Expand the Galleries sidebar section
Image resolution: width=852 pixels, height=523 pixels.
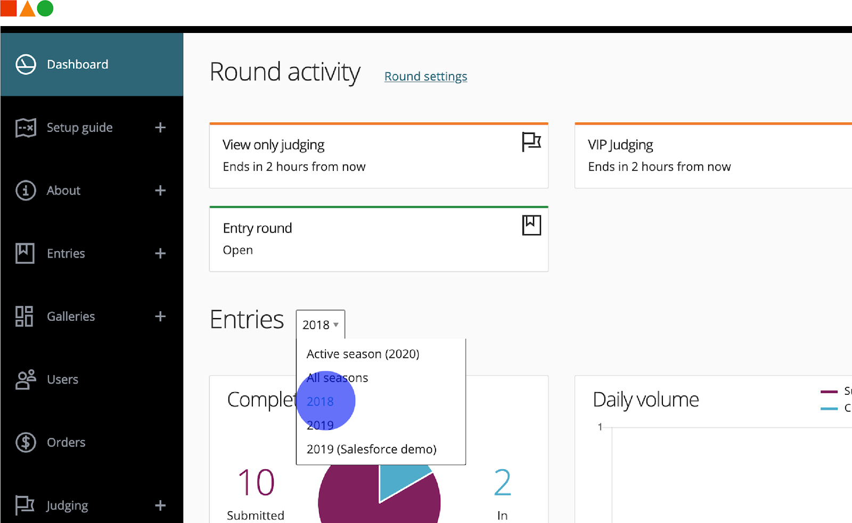160,317
